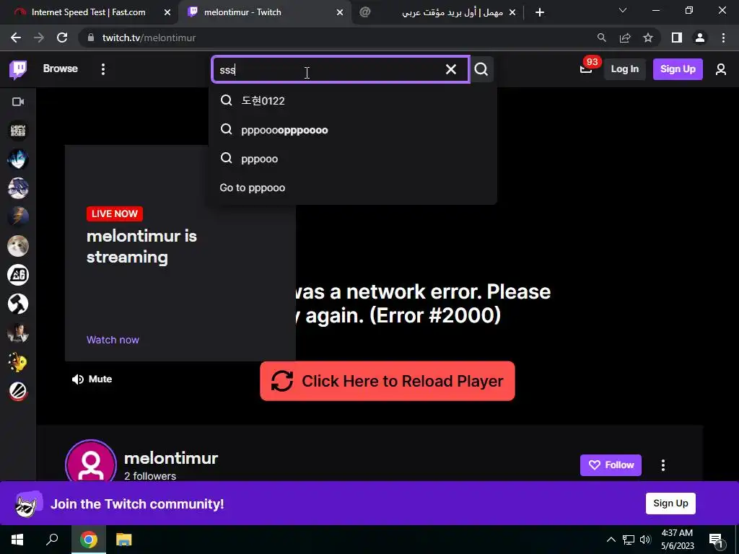Choose Go to pppooo option
Viewport: 739px width, 554px height.
(352, 188)
